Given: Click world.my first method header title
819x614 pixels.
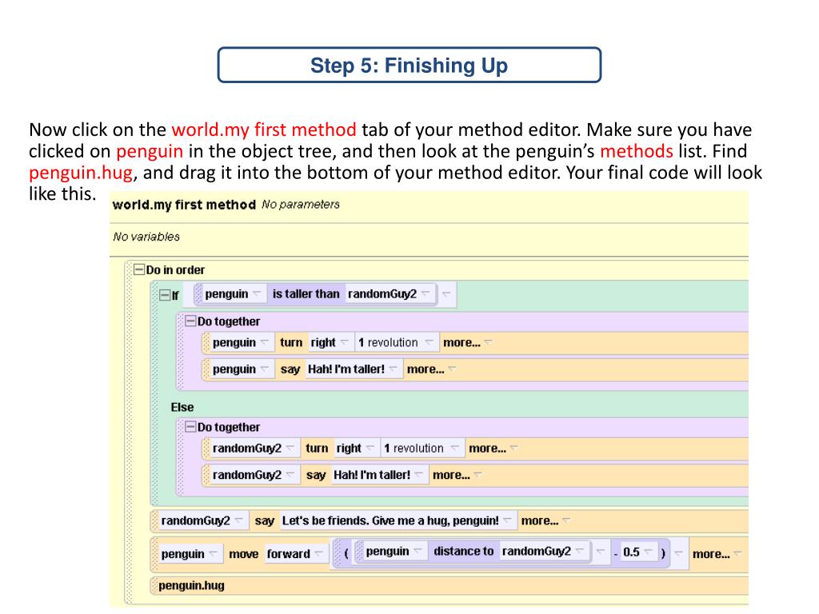Looking at the screenshot, I should click(x=184, y=205).
